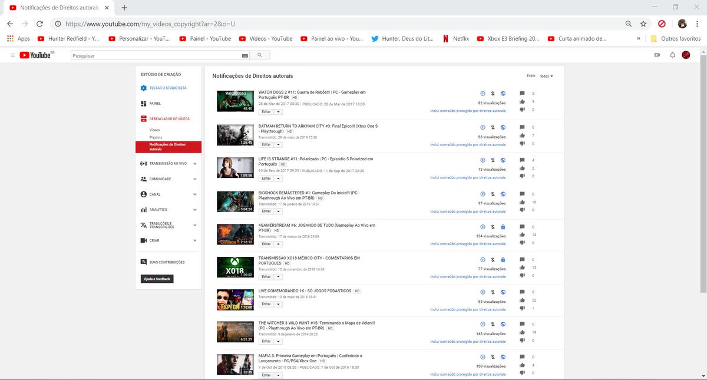Click the likes thumbs-up icon on Batman row
This screenshot has height=380, width=707.
pos(522,136)
